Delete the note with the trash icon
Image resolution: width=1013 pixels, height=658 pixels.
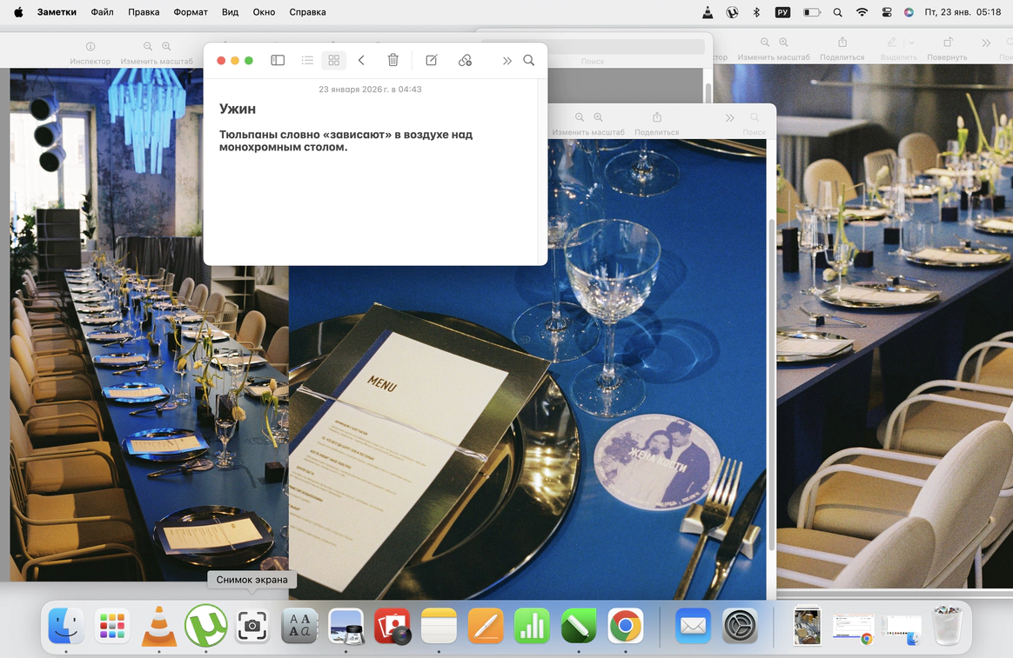tap(393, 60)
